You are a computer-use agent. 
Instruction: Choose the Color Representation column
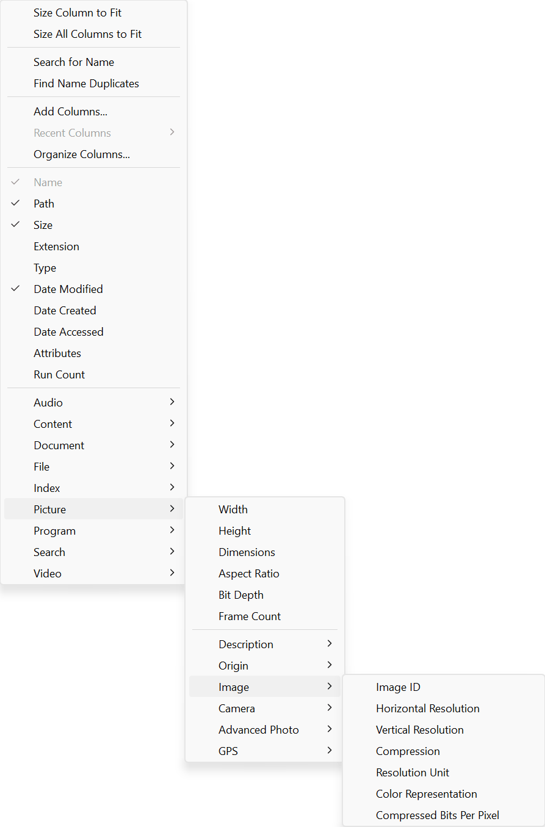(426, 794)
